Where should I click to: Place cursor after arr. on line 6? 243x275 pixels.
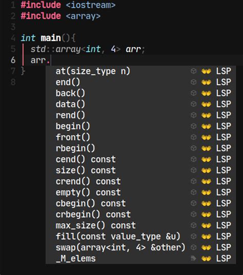pyautogui.click(x=51, y=60)
